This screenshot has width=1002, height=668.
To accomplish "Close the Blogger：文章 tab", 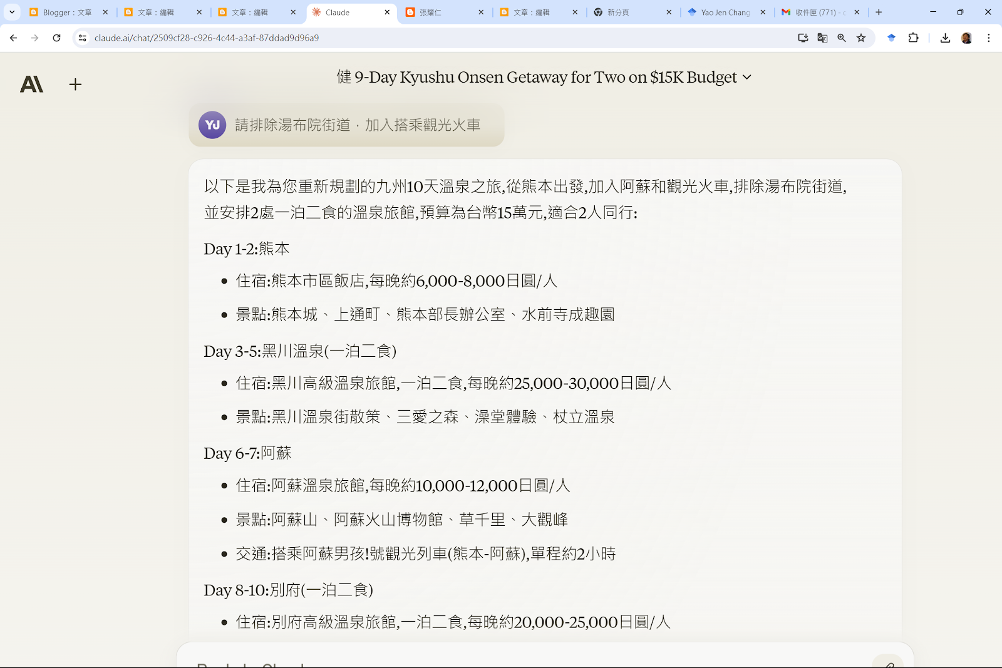I will [x=105, y=12].
